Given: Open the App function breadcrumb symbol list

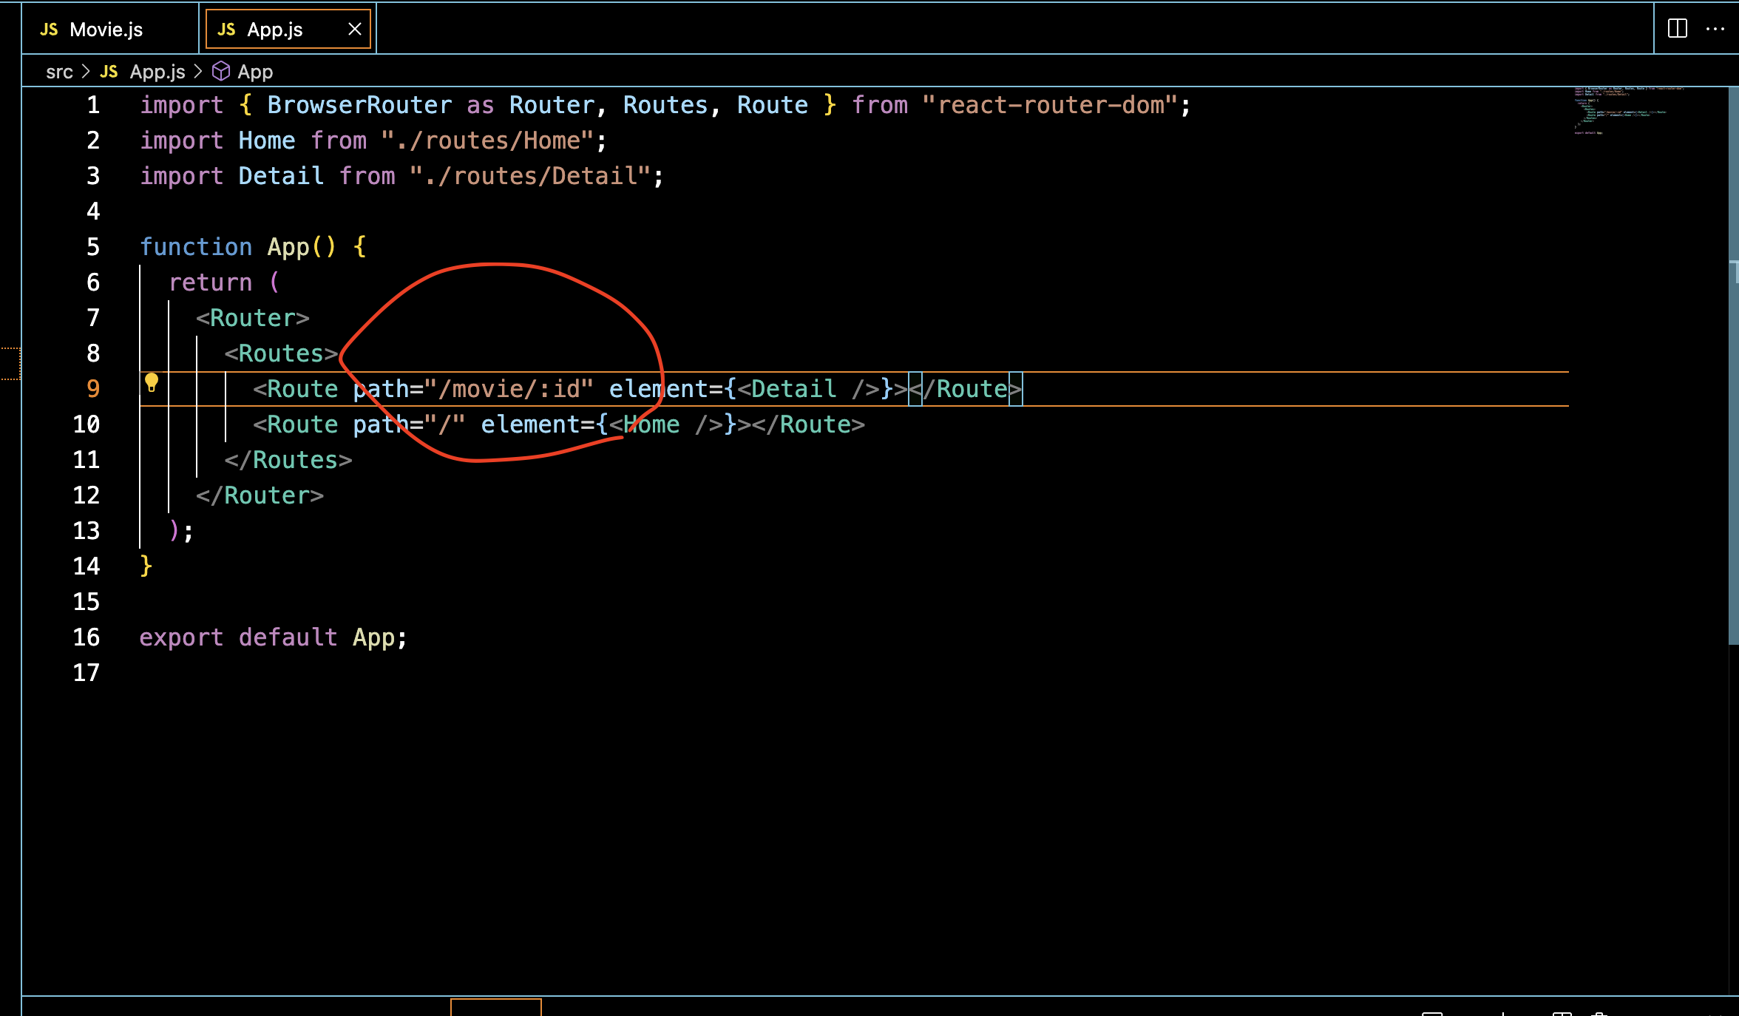Looking at the screenshot, I should [255, 72].
